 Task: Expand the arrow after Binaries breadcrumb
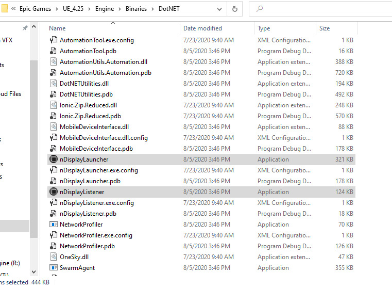[153, 9]
